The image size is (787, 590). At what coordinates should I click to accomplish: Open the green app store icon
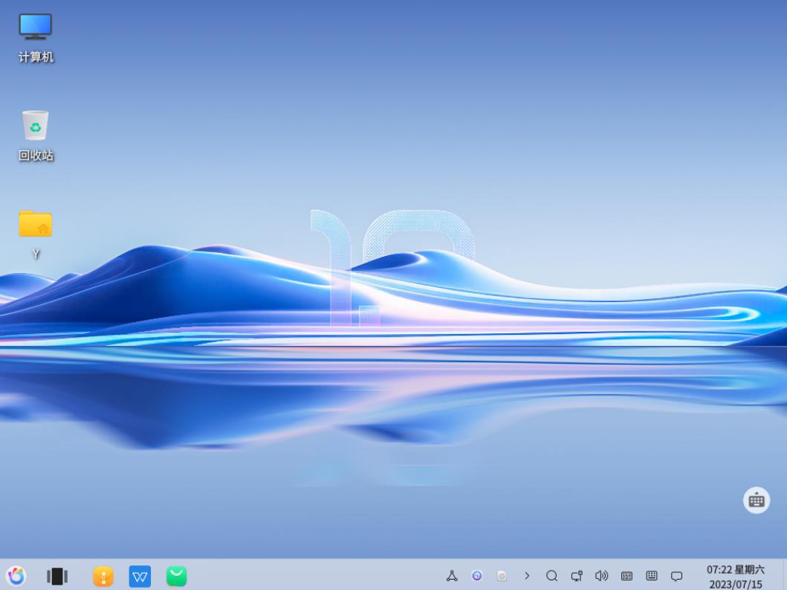tap(176, 576)
